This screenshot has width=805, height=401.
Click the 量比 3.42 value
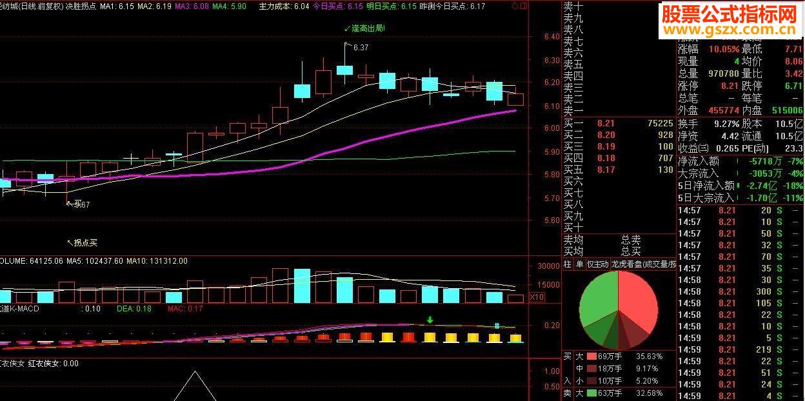pos(793,73)
